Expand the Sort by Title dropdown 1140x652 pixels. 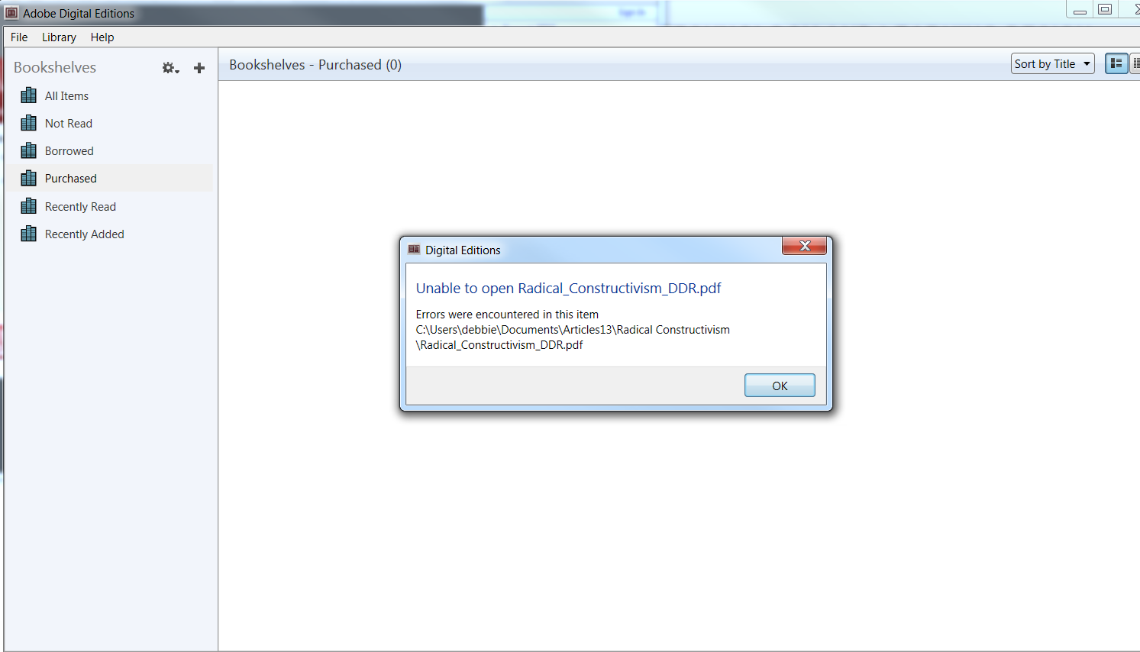[x=1052, y=63]
